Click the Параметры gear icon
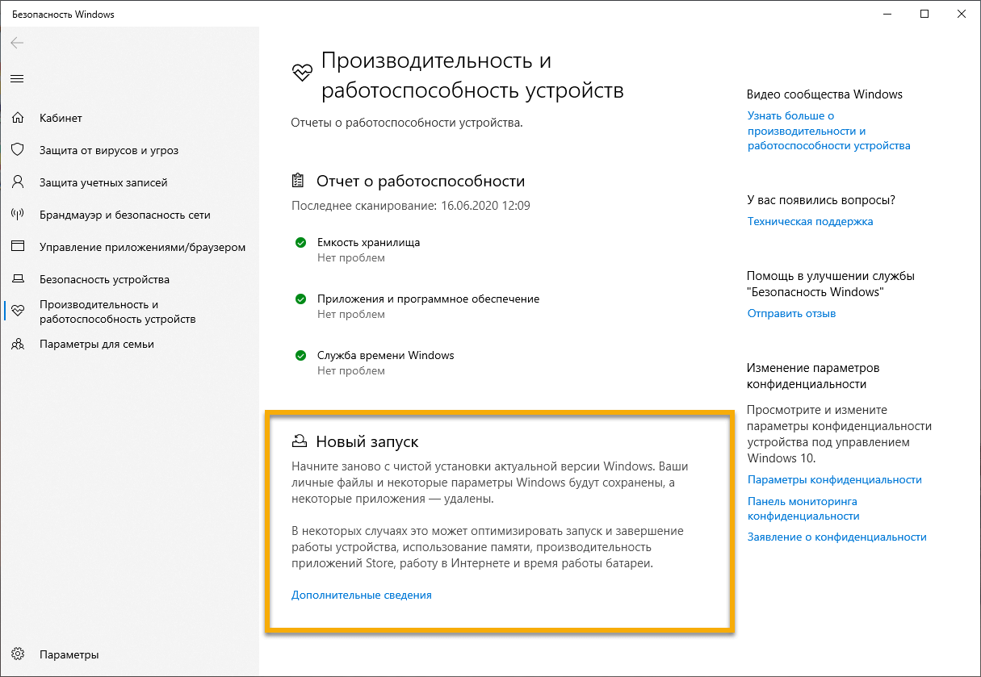The width and height of the screenshot is (981, 677). point(18,654)
